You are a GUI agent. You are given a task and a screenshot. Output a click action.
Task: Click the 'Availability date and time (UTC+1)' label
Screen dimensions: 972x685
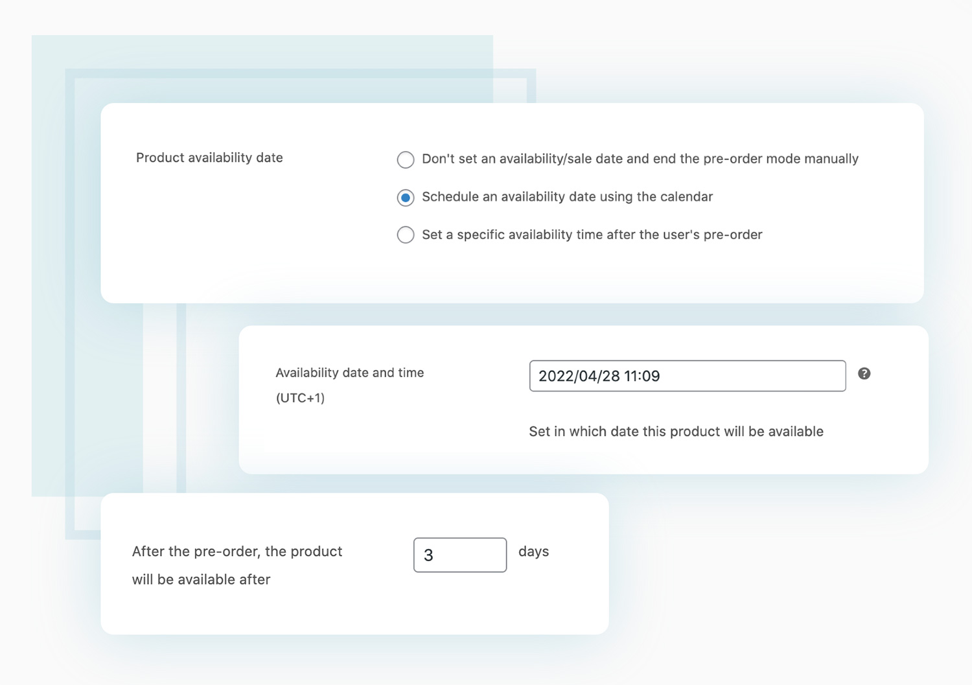[x=349, y=385]
